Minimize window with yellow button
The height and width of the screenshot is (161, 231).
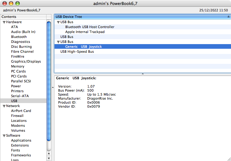[x=11, y=3]
